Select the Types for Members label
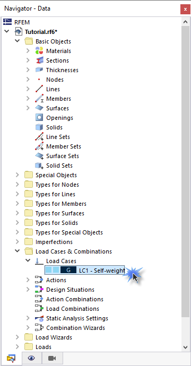Image resolution: width=191 pixels, height=366 pixels. pyautogui.click(x=61, y=204)
